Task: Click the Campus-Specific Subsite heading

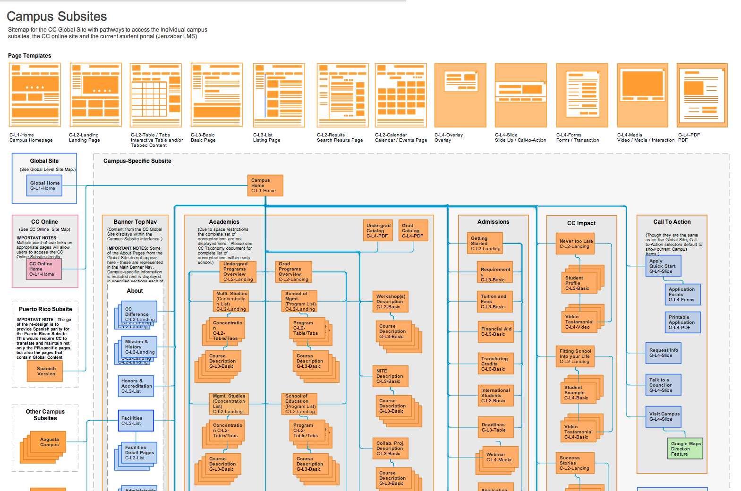Action: 137,161
